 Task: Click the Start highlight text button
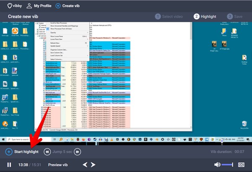click(x=26, y=152)
